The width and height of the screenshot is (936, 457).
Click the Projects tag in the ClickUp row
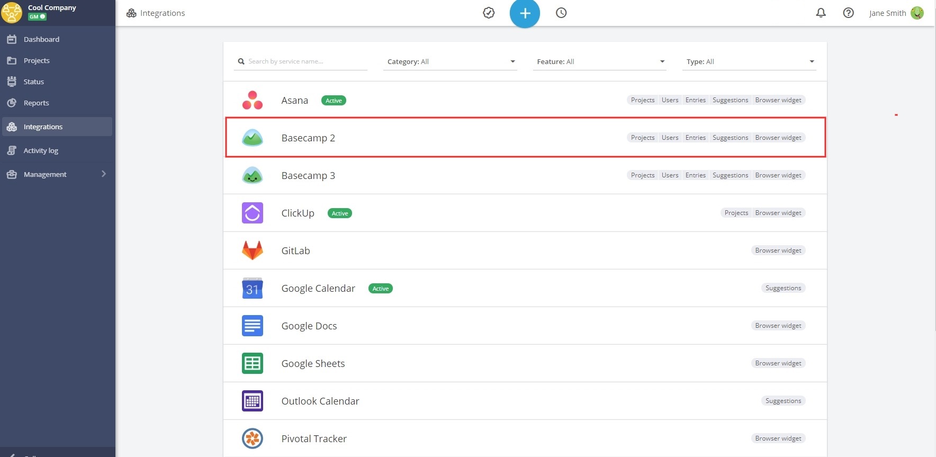coord(736,213)
